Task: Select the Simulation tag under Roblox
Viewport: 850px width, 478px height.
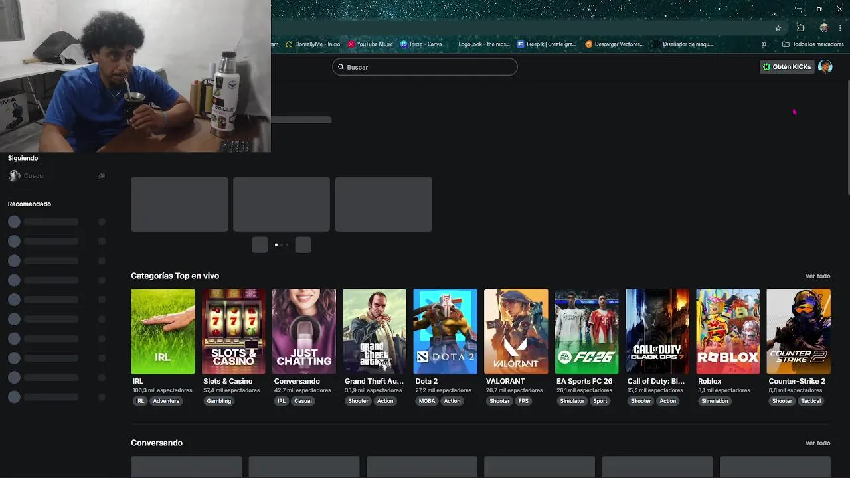Action: coord(715,401)
